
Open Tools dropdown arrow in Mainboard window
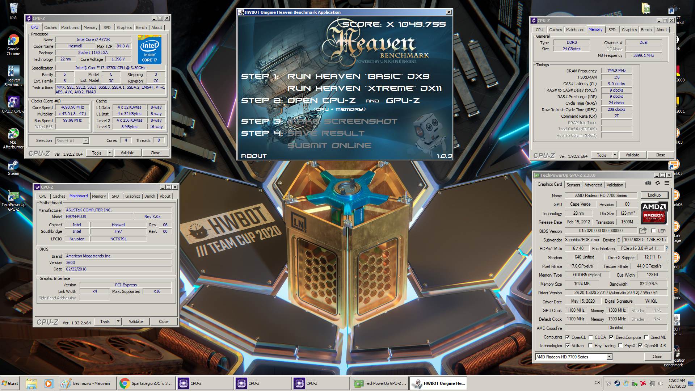tap(118, 321)
